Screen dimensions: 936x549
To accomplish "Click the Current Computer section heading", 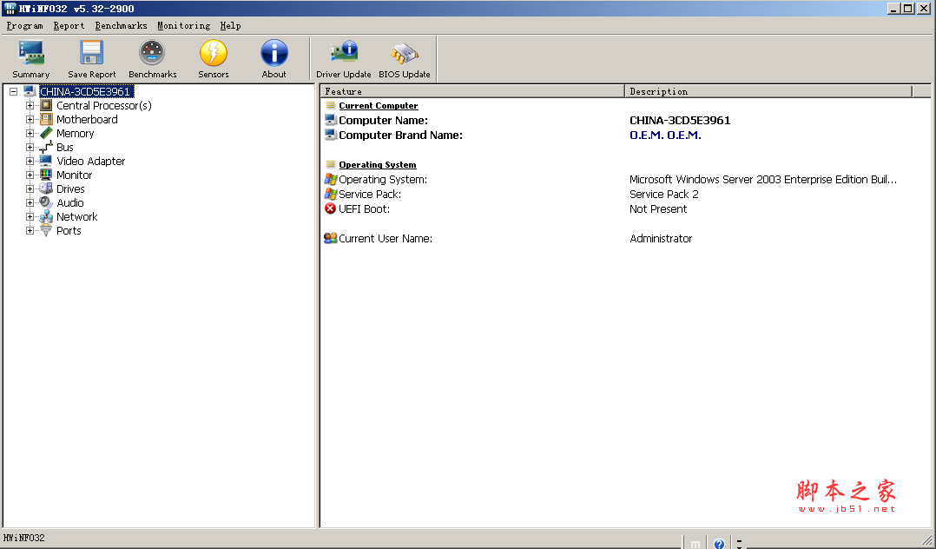I will point(379,106).
